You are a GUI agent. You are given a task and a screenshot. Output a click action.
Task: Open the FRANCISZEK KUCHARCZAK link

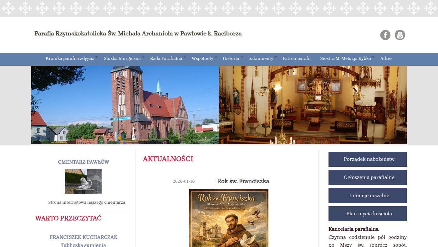pyautogui.click(x=84, y=237)
